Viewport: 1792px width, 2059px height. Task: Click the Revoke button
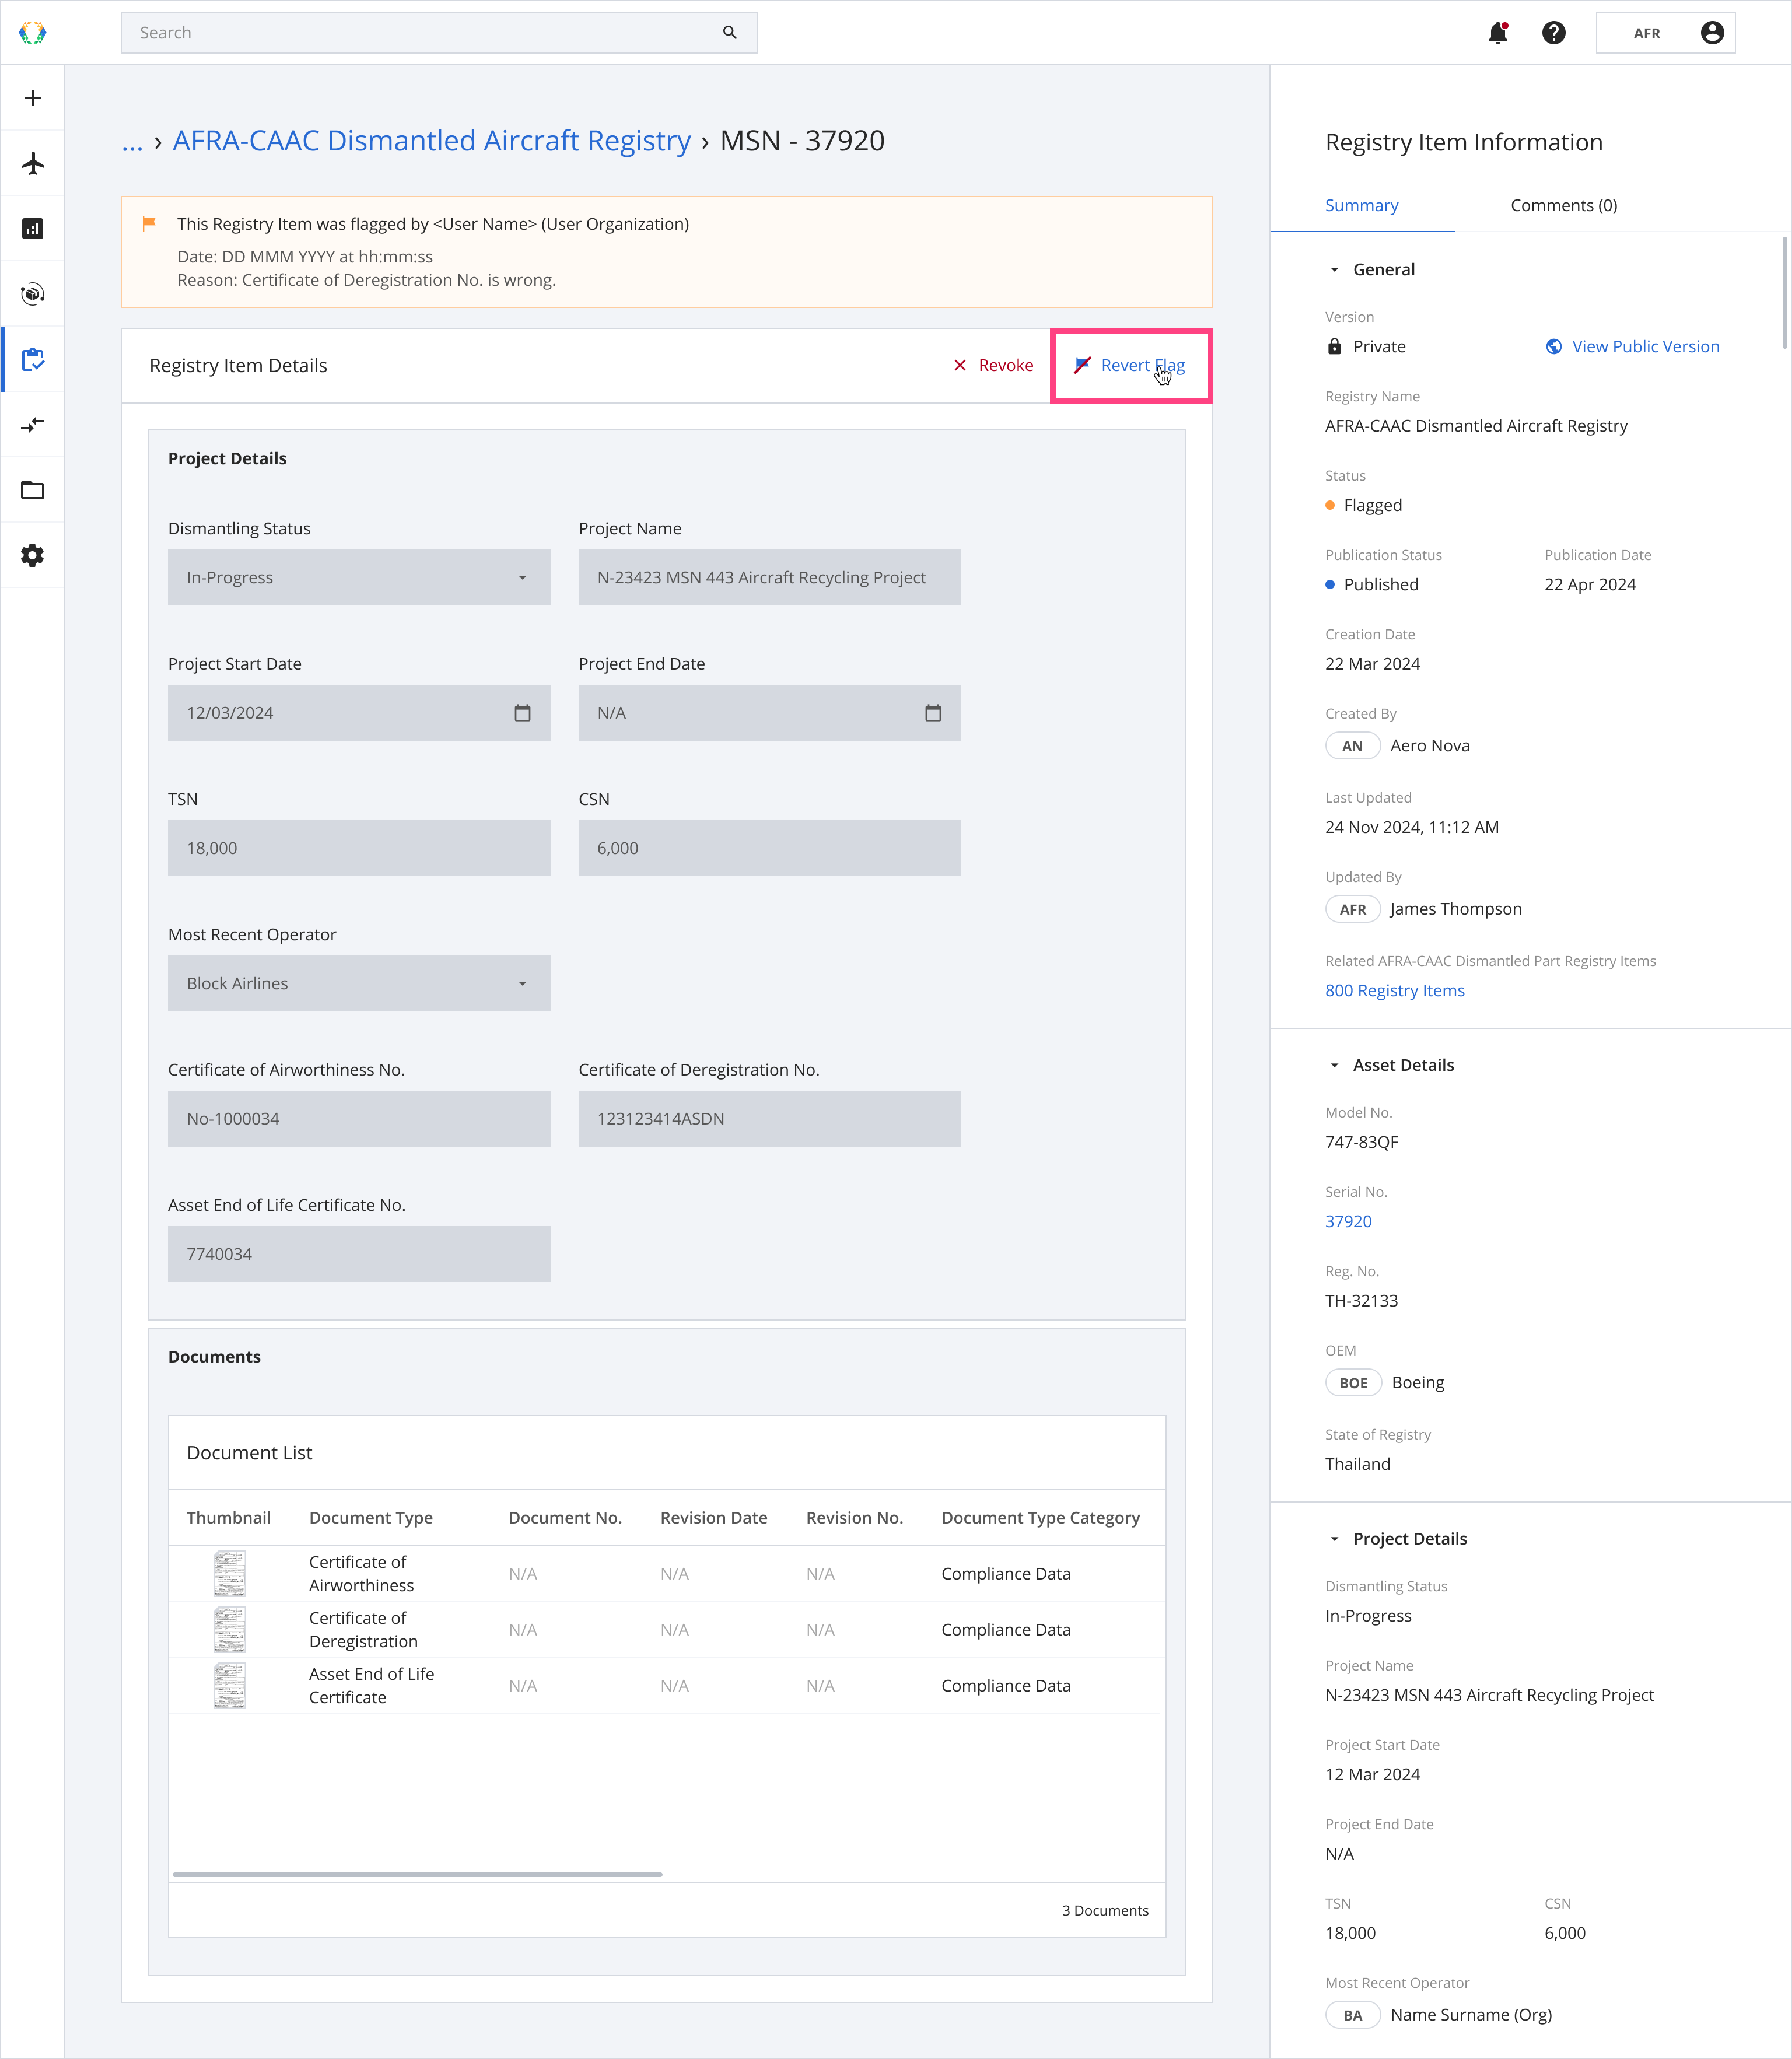point(993,366)
